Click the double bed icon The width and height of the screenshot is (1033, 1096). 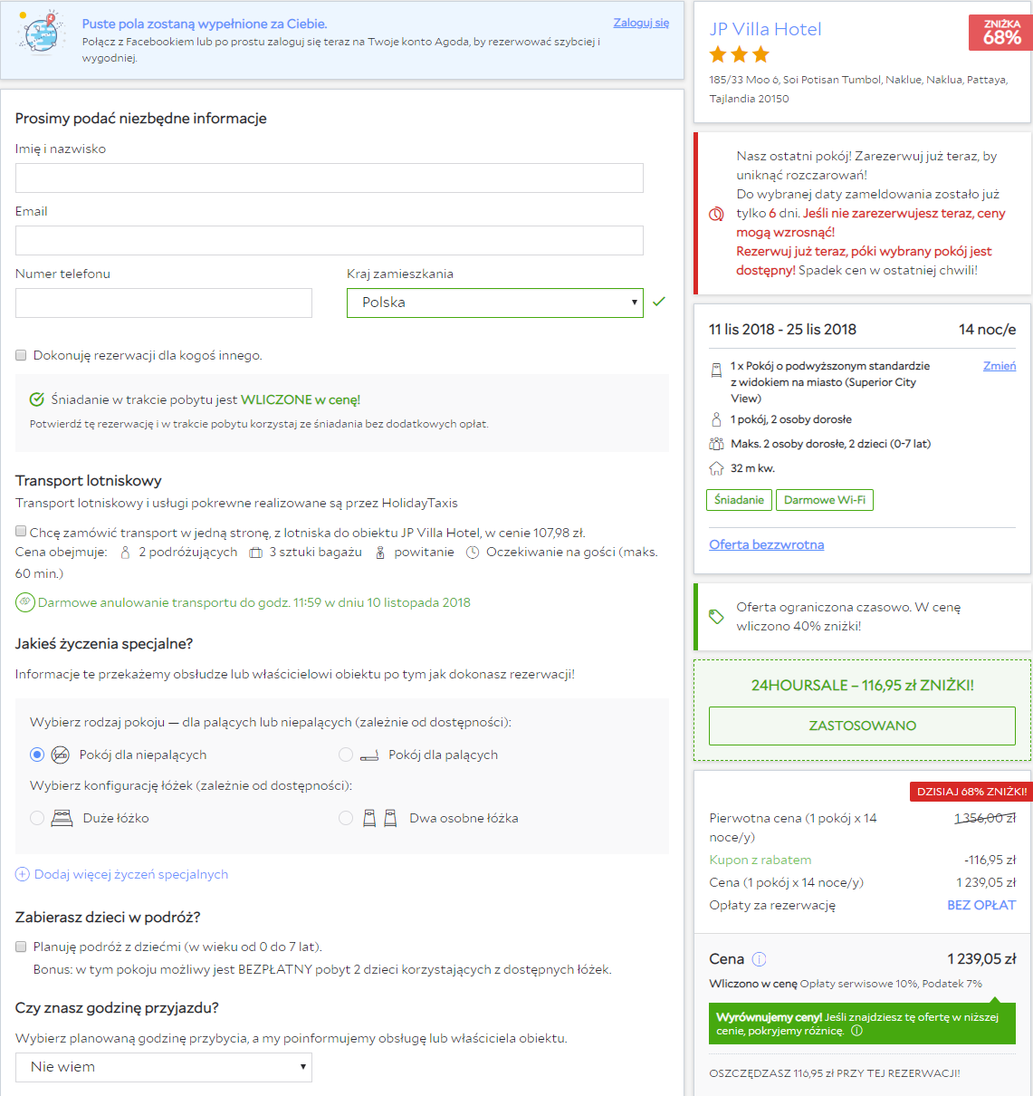tap(62, 818)
